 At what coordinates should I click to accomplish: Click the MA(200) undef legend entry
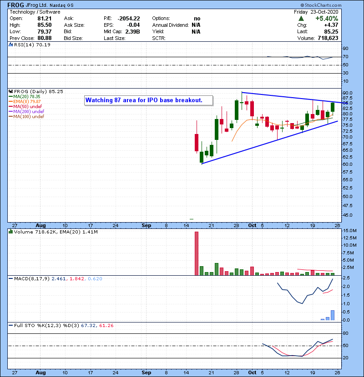click(26, 112)
